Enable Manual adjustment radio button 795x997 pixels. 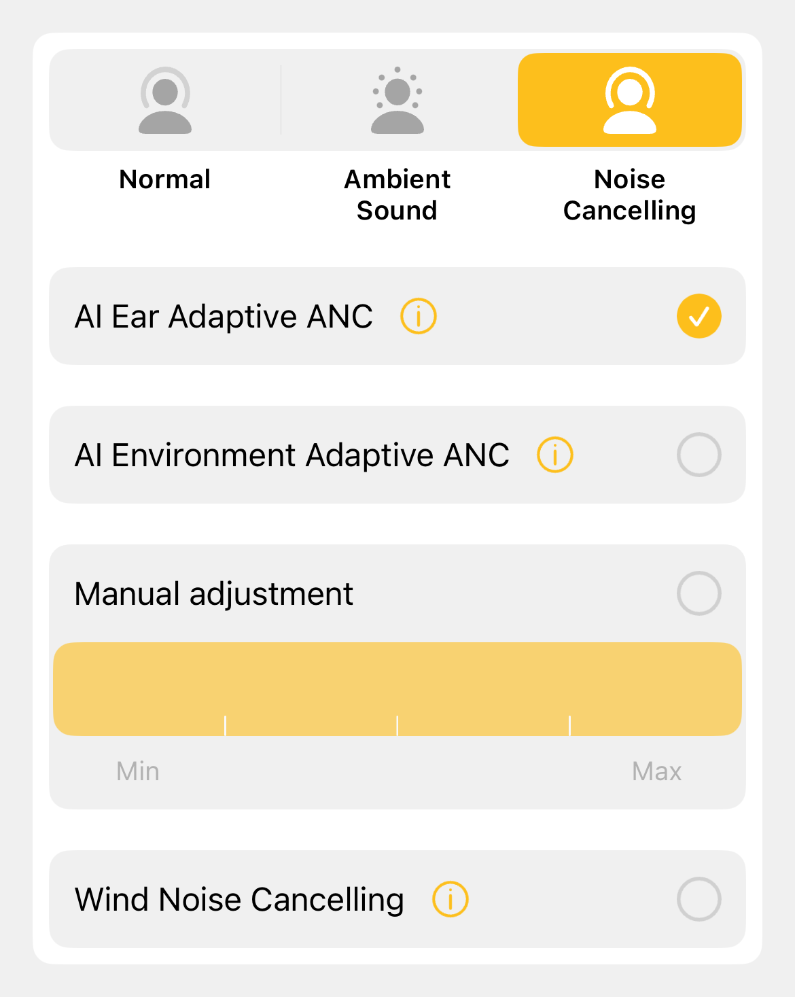(x=699, y=594)
